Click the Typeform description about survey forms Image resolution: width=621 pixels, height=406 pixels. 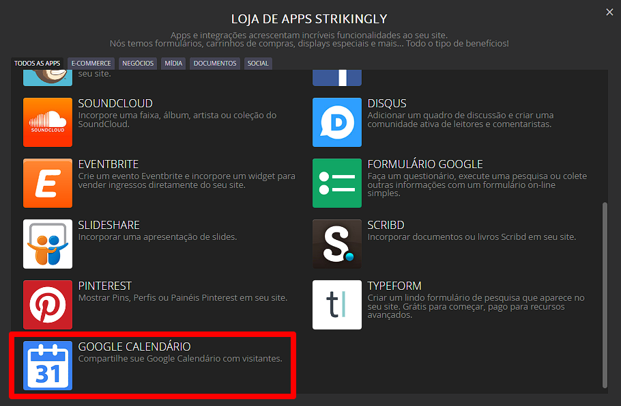tap(476, 306)
